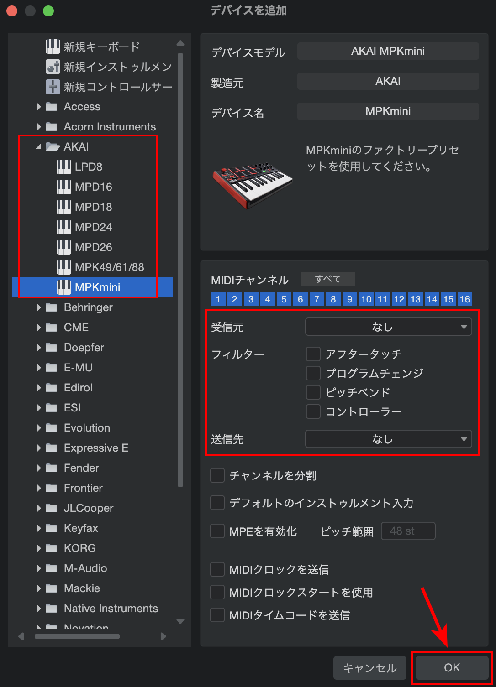Click the Evolution folder icon
The image size is (496, 687).
click(x=52, y=428)
